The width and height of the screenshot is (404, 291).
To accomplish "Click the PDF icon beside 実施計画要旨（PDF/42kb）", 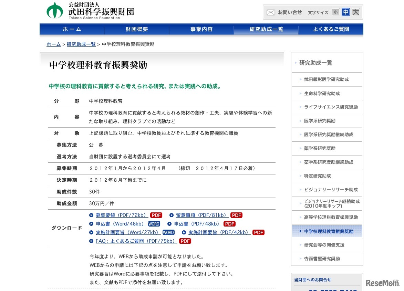I will 258,232.
